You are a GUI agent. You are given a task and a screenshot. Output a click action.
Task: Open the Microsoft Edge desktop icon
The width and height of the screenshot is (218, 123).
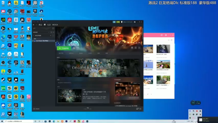tap(3, 38)
